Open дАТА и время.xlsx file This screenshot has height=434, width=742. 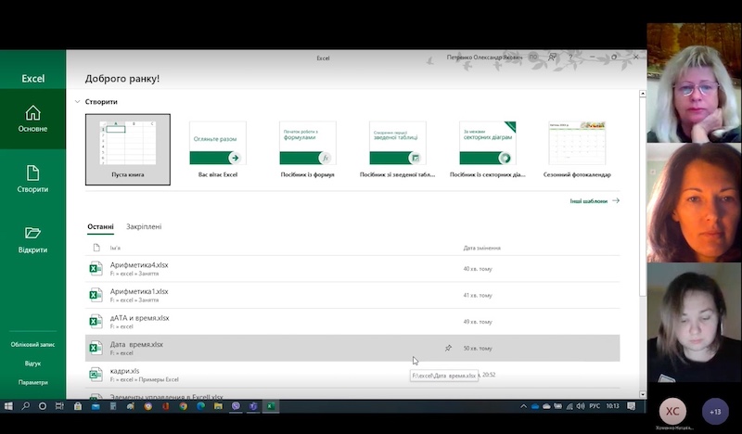click(x=352, y=322)
